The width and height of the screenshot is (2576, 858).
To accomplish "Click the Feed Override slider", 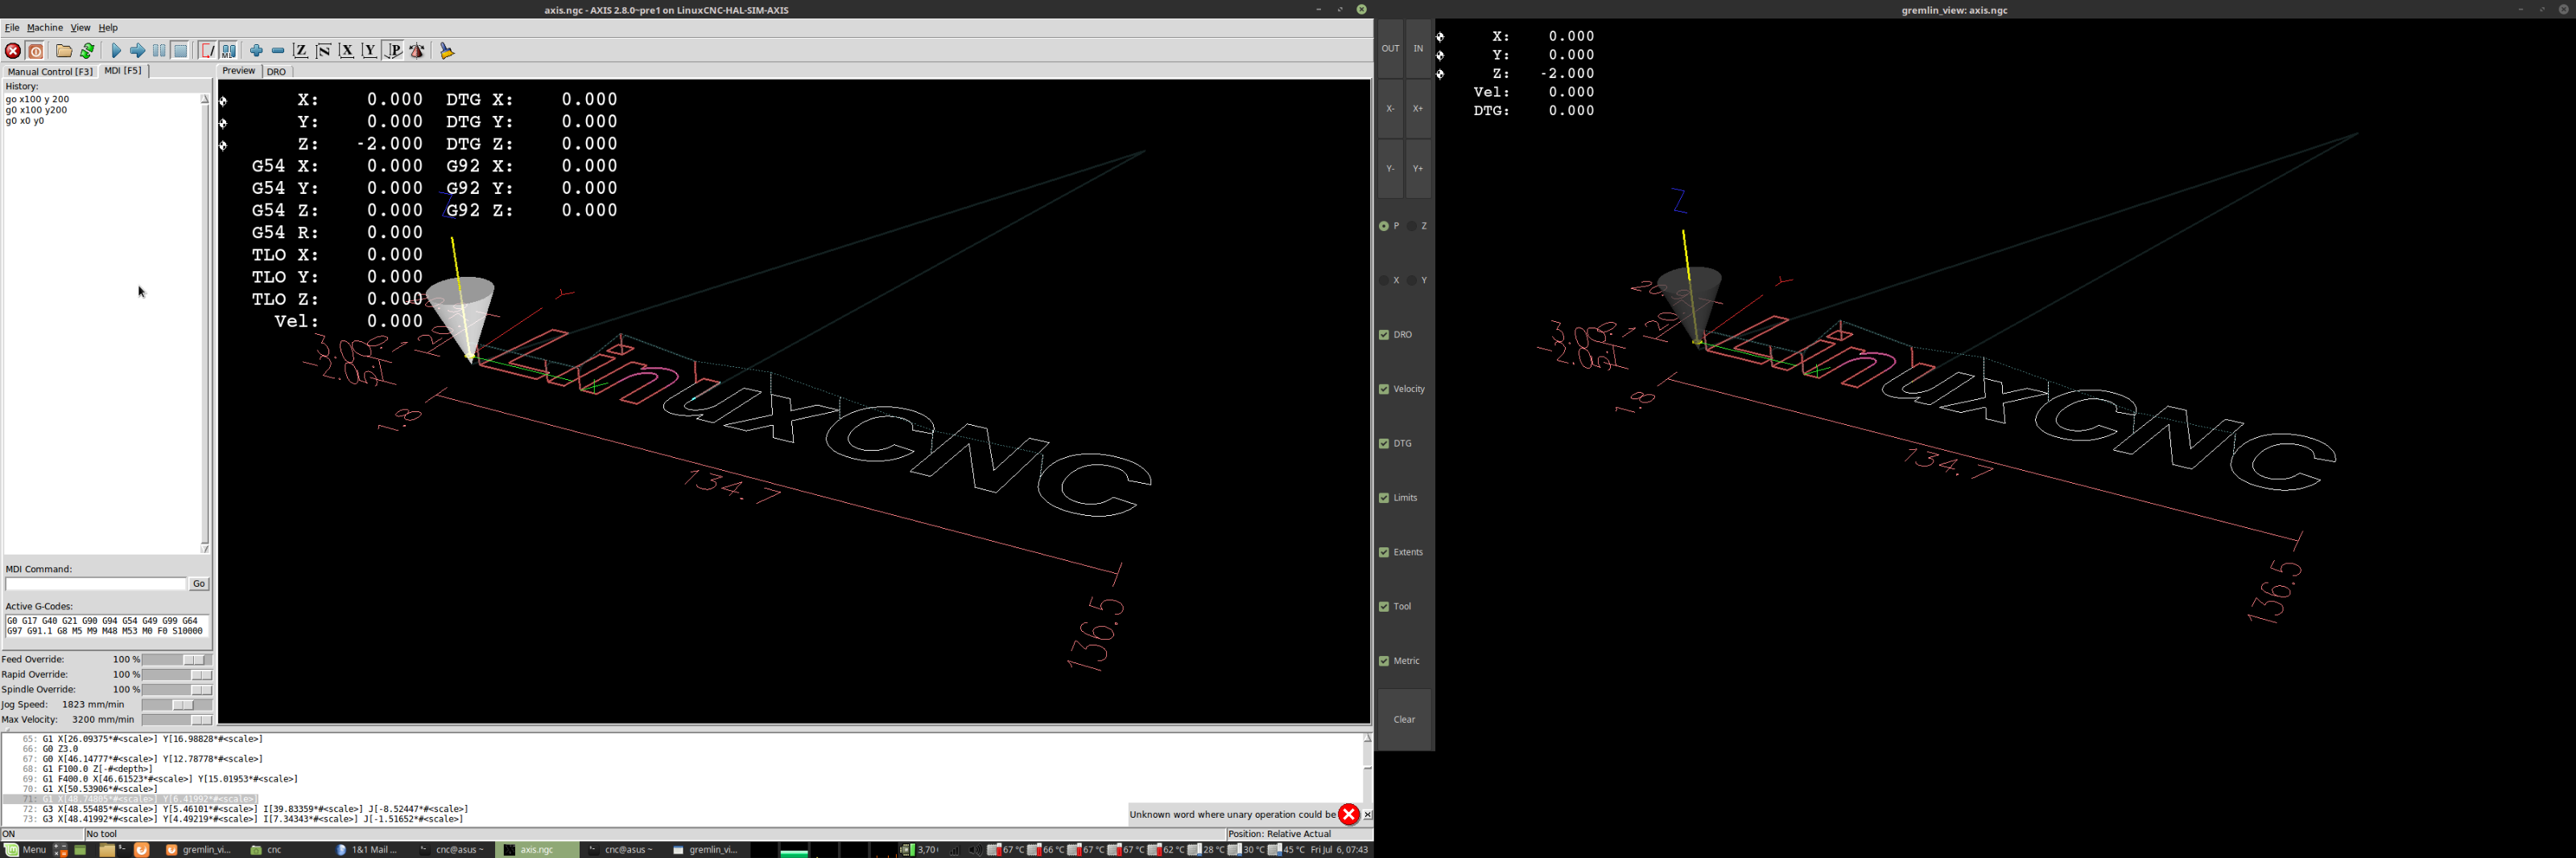I will click(x=177, y=660).
